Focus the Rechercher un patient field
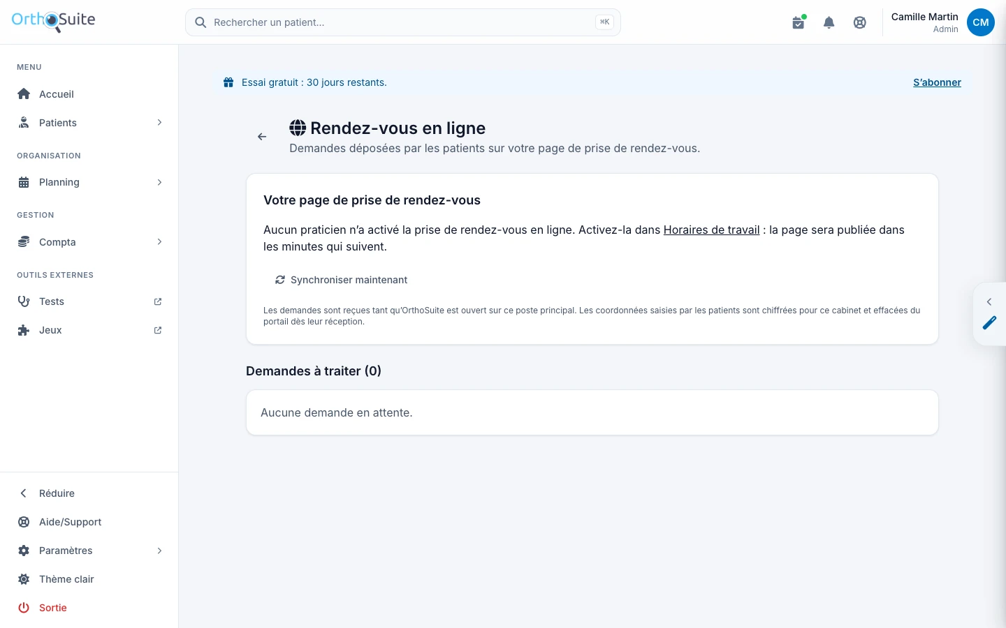1006x628 pixels. point(403,22)
